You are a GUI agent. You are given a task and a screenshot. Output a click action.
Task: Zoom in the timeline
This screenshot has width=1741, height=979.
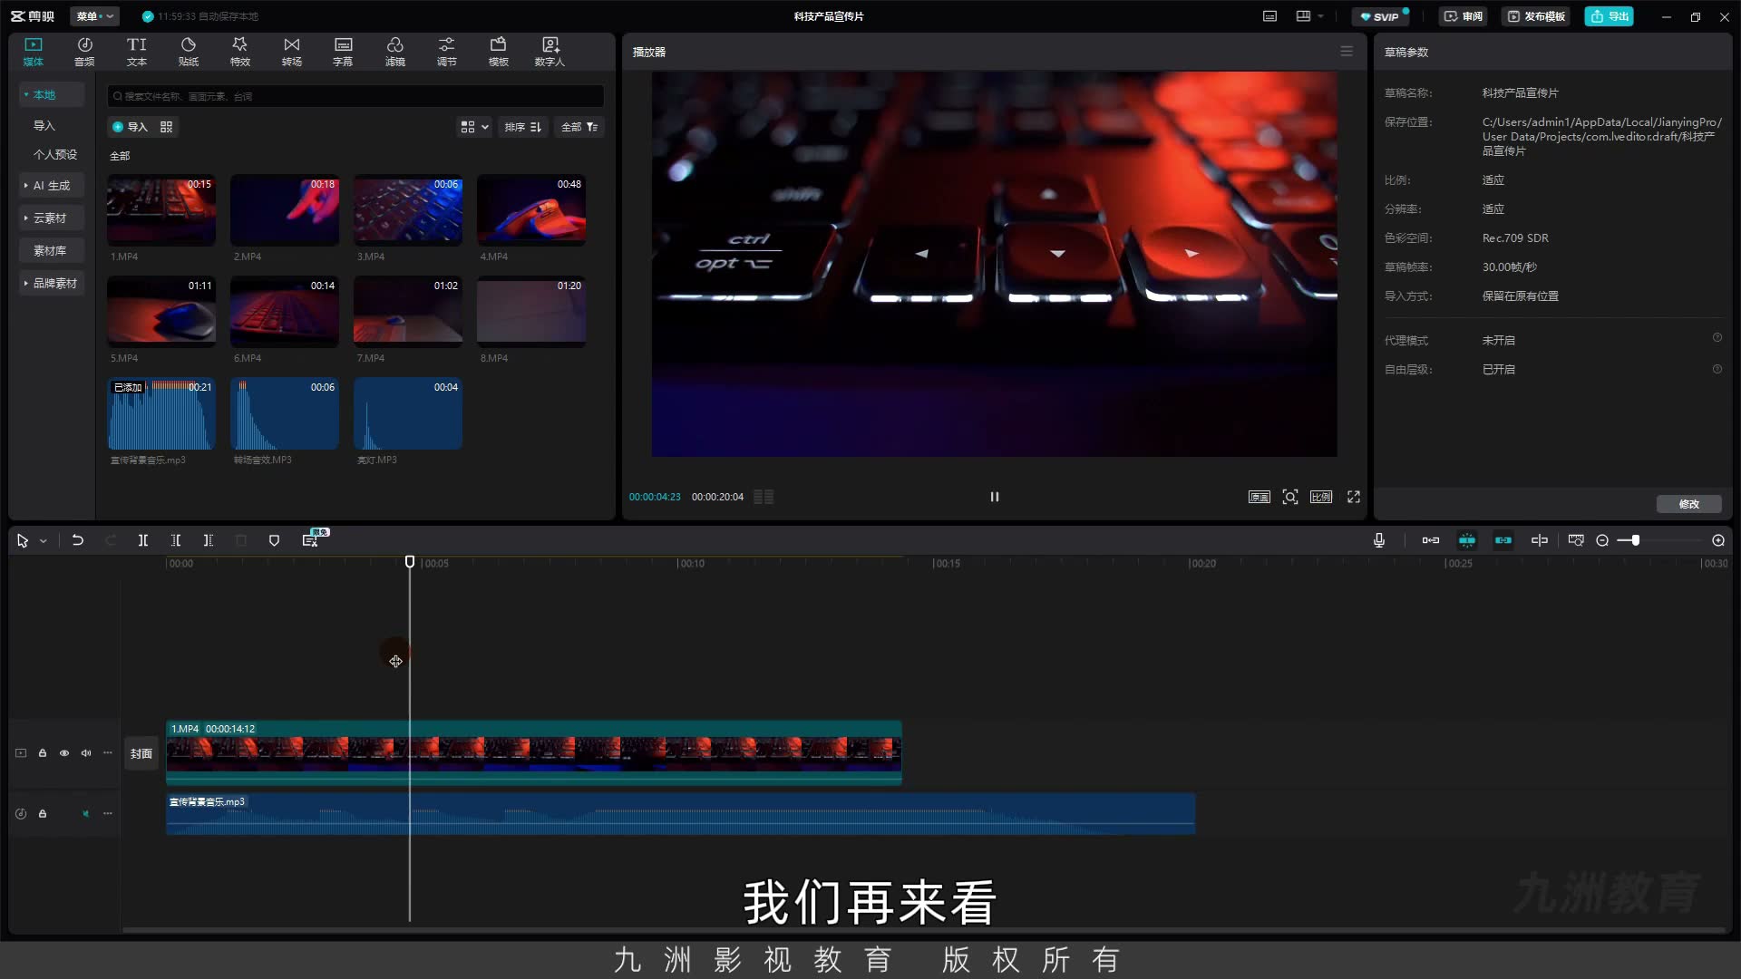coord(1718,540)
